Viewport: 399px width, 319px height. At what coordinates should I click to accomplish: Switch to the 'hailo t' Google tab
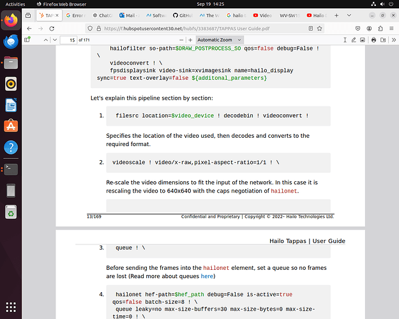236,15
